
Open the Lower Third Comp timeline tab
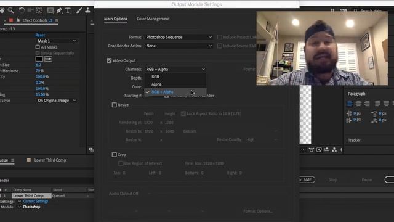point(50,160)
